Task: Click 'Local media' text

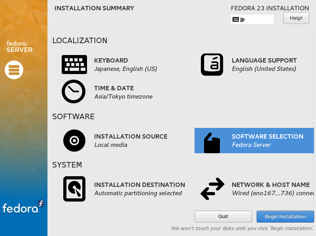Action: pyautogui.click(x=111, y=145)
